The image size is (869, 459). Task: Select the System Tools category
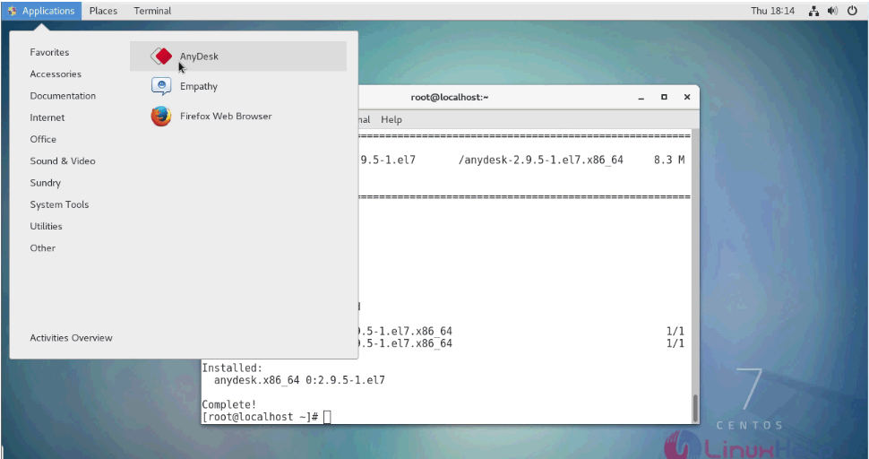coord(59,204)
